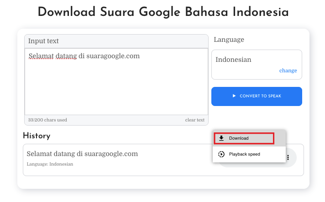
Task: Click the 'Language: Indonesian' history label
Action: click(50, 164)
